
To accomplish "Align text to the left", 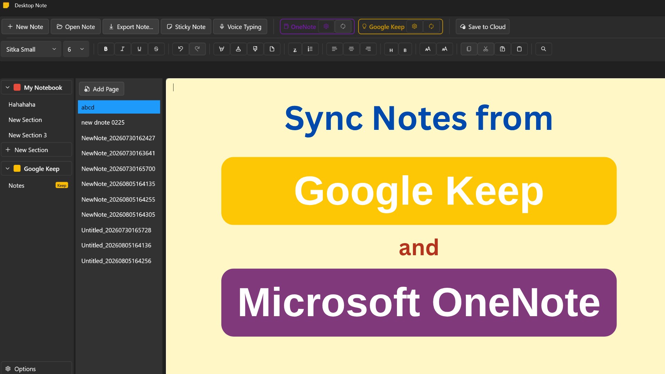I will 334,49.
